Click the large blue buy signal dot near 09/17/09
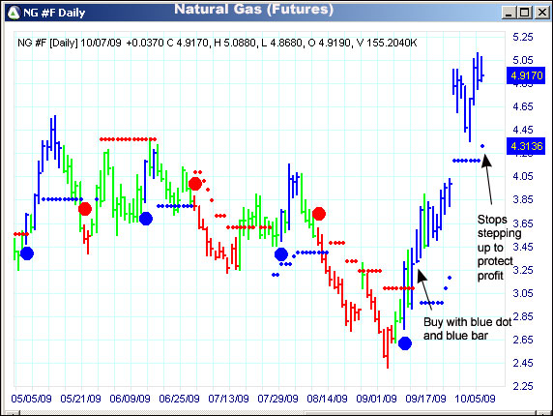This screenshot has width=553, height=416. click(x=405, y=343)
